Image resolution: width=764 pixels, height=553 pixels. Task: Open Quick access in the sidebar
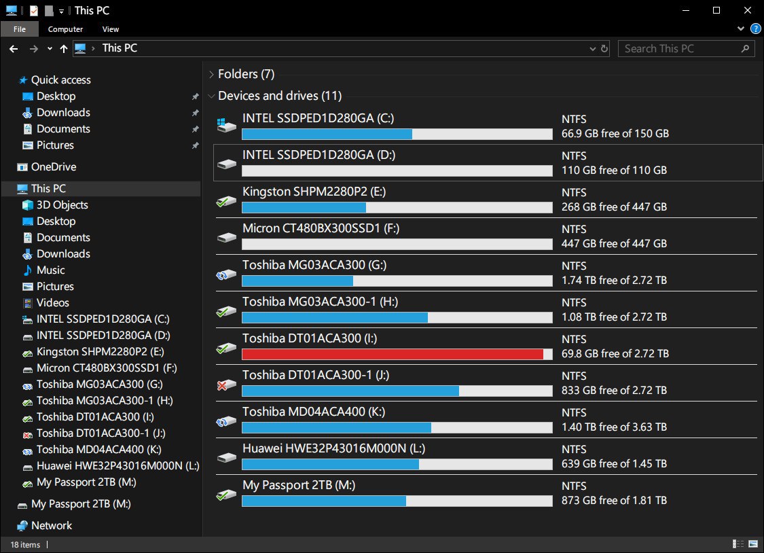click(x=61, y=80)
